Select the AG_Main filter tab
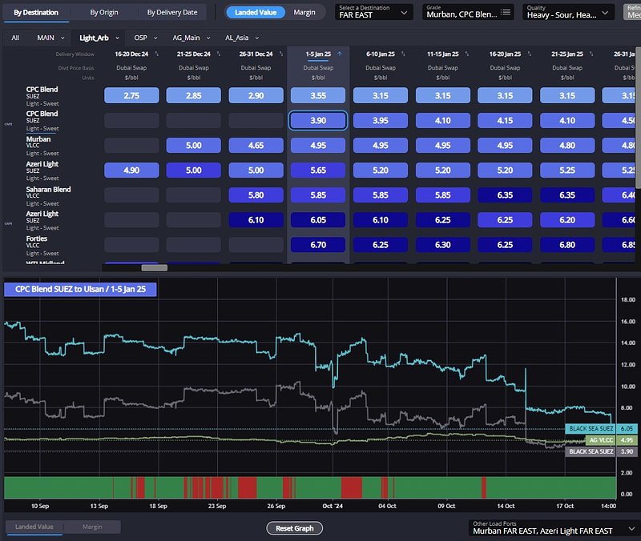The width and height of the screenshot is (641, 541). pos(186,38)
